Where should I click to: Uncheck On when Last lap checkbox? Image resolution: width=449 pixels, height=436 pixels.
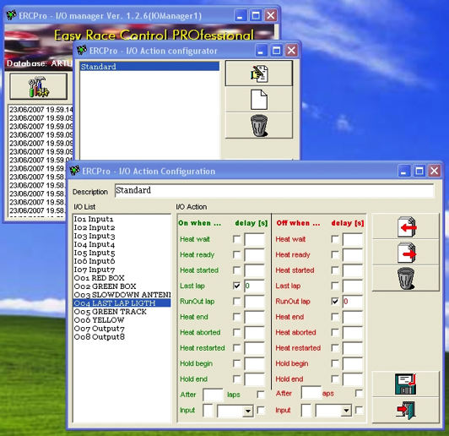tap(237, 286)
